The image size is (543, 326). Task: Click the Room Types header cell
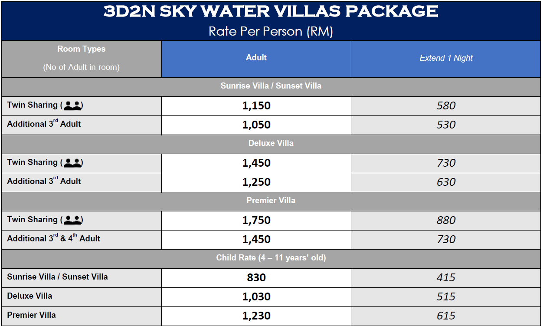(x=82, y=59)
